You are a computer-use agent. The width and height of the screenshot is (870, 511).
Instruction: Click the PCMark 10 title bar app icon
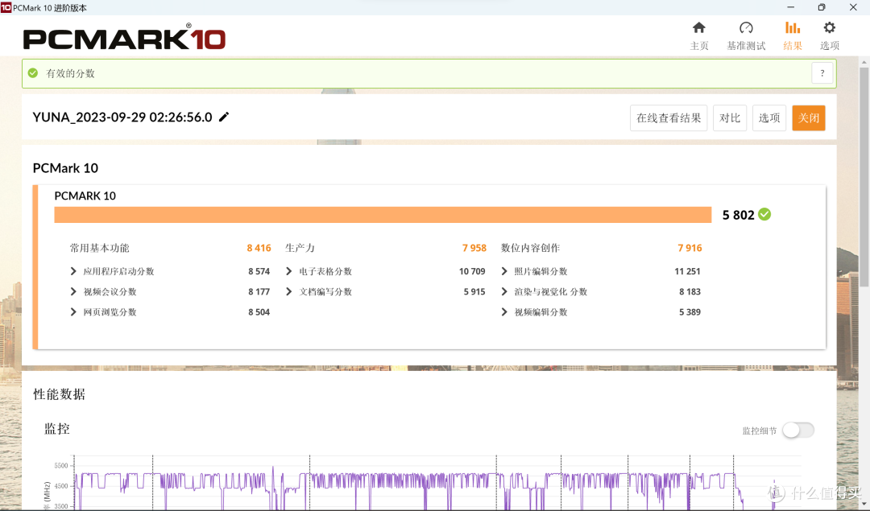click(6, 7)
